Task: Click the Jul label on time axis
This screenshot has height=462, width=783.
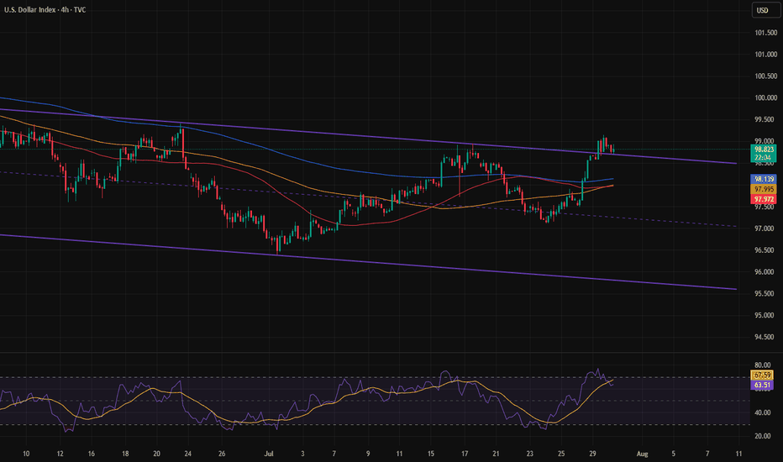Action: click(269, 454)
